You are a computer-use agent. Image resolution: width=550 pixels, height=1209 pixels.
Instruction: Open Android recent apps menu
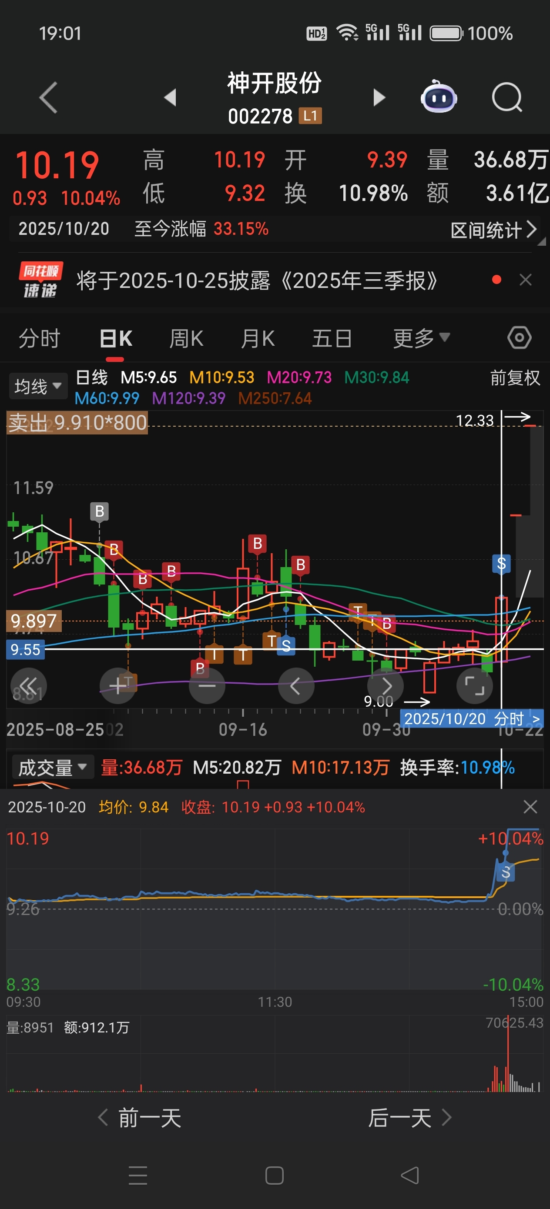click(137, 1175)
